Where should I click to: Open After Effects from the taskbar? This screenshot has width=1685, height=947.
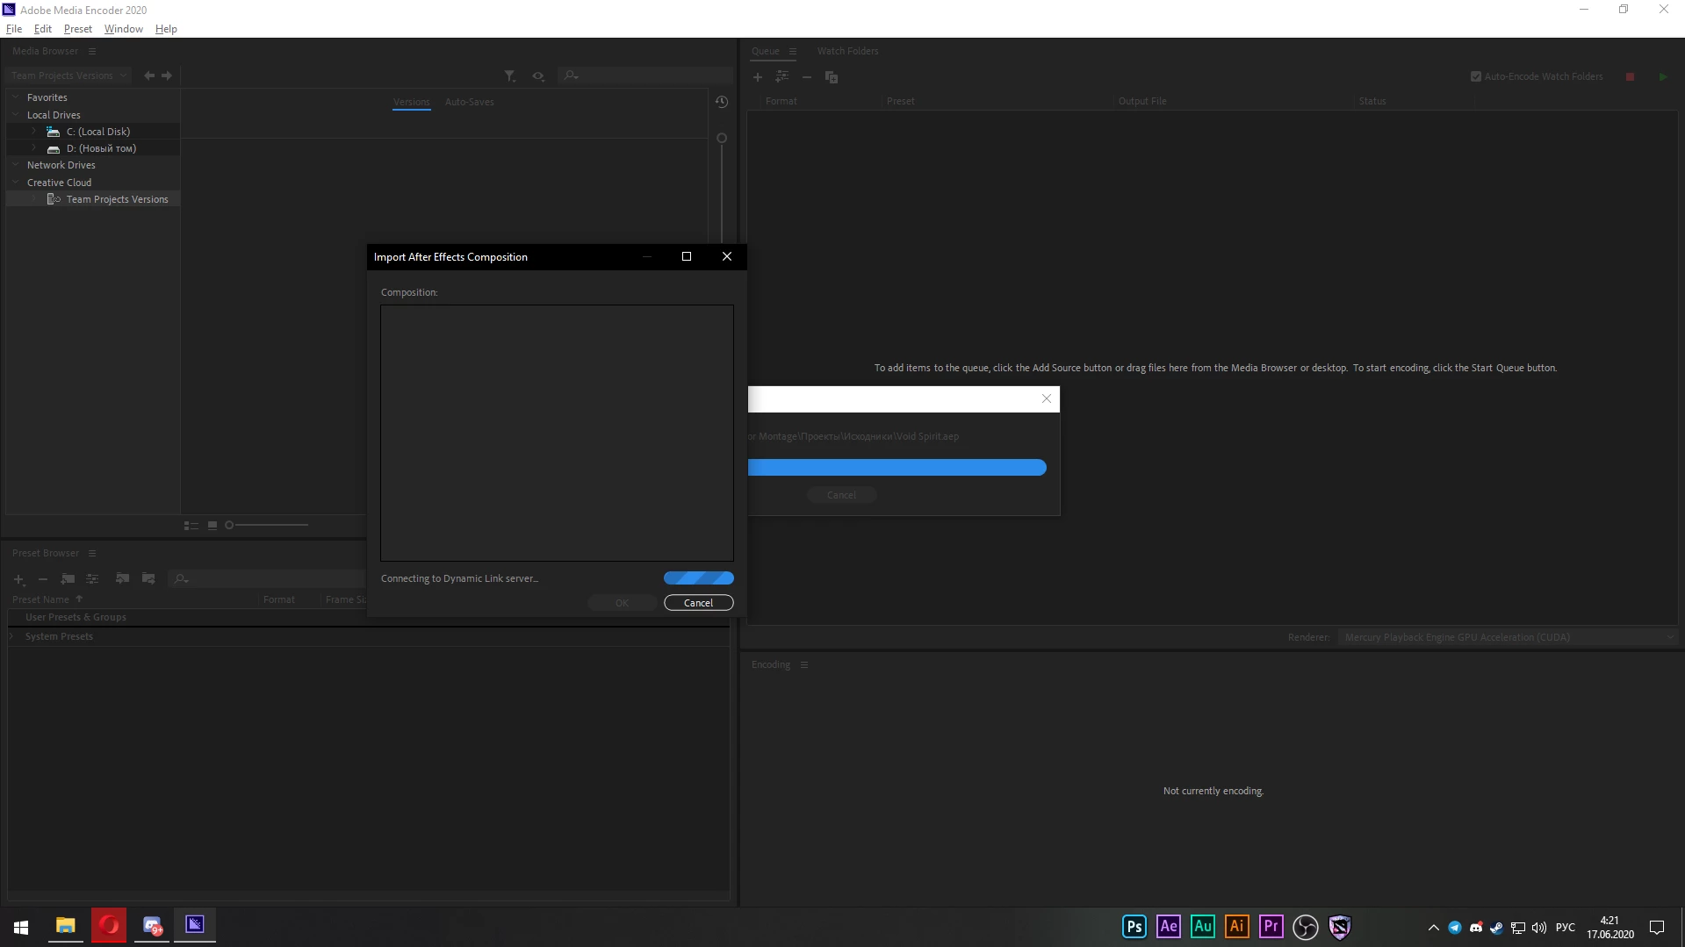pos(1169,927)
